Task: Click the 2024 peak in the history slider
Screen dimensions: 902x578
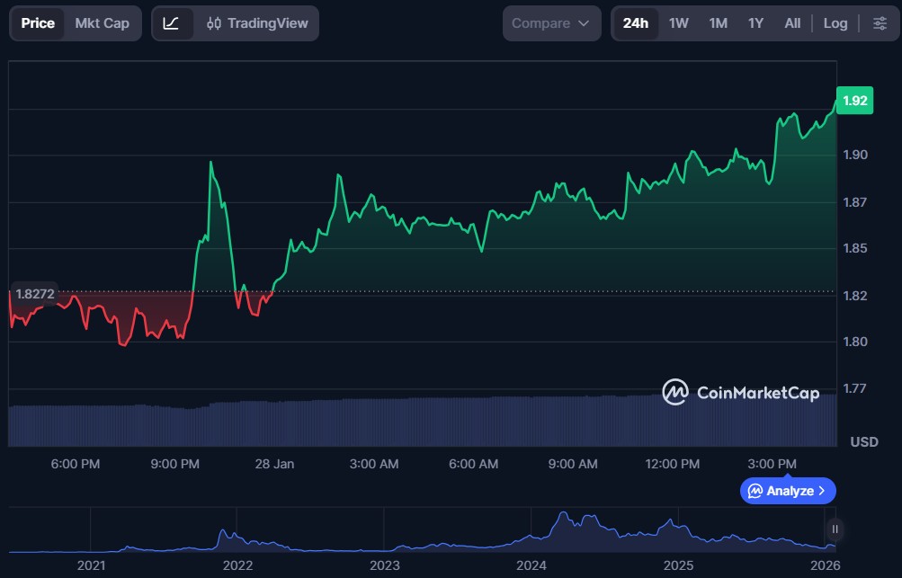Action: pos(563,515)
